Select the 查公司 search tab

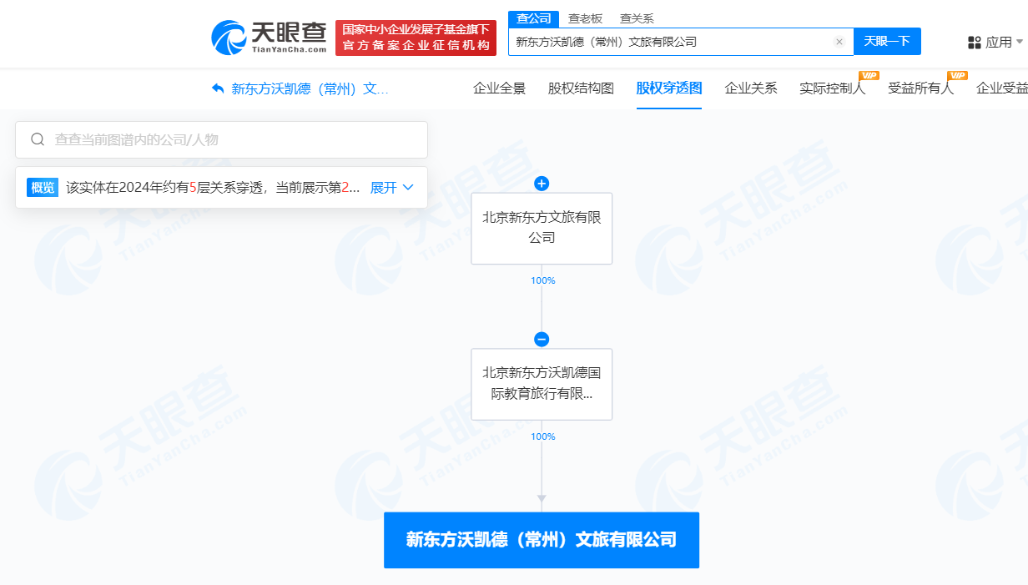click(x=533, y=18)
